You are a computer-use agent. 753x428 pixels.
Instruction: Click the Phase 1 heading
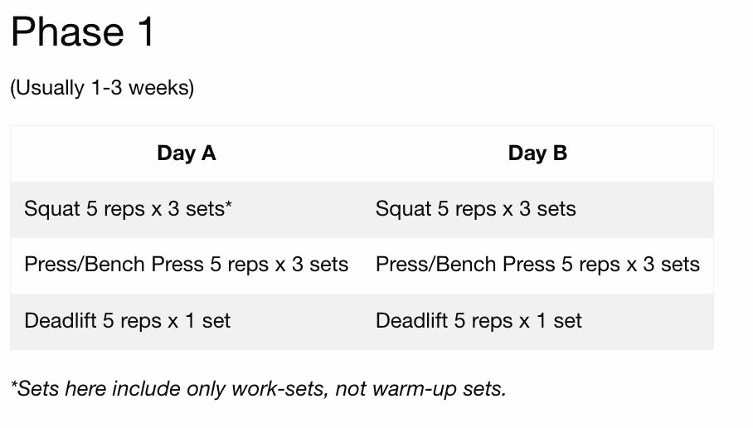pos(82,33)
